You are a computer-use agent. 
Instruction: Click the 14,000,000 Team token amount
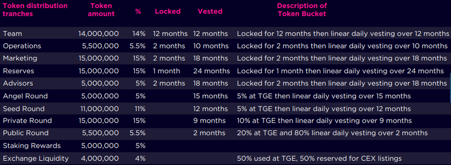point(98,33)
